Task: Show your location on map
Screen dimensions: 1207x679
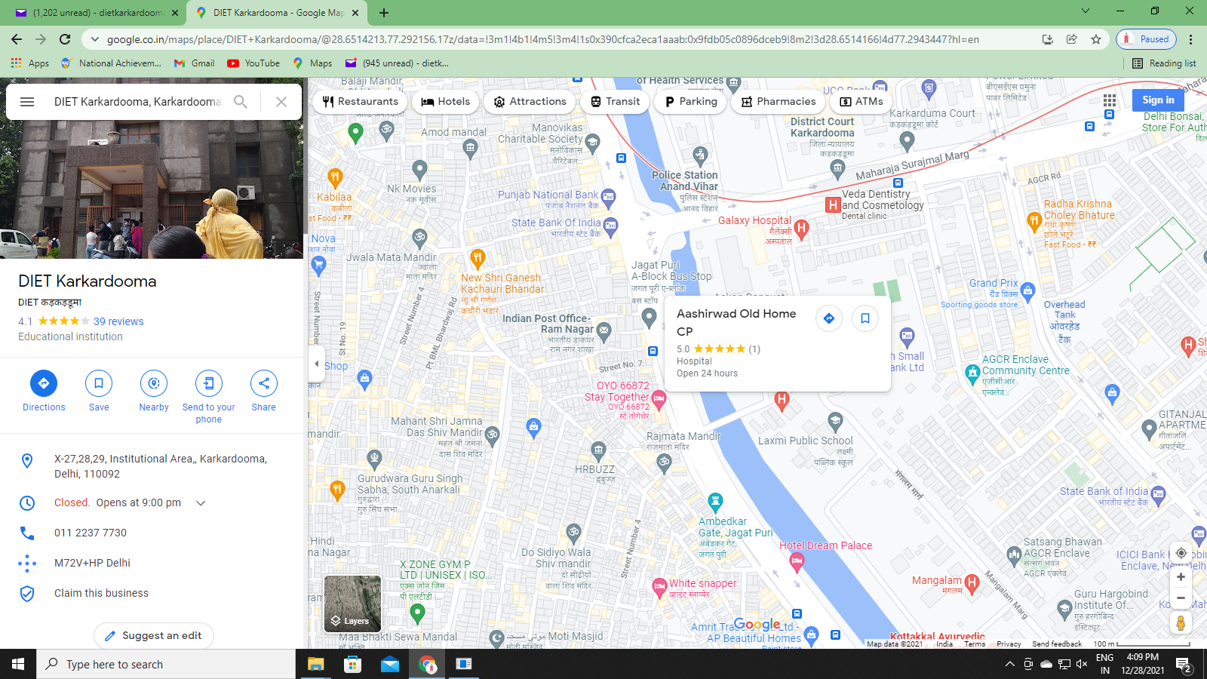Action: point(1181,553)
